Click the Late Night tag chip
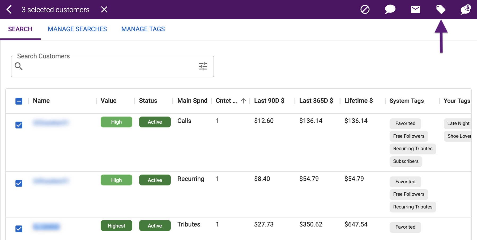The image size is (477, 240). click(458, 123)
